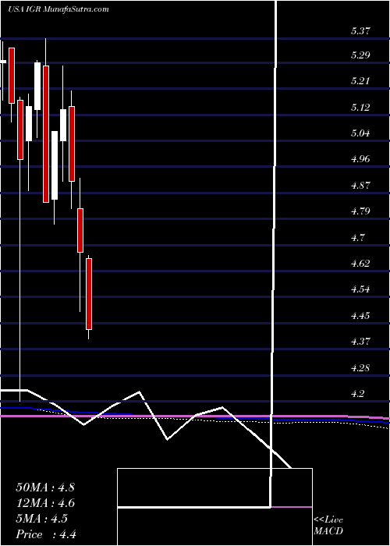Click the 5.12 price axis label

pos(360,108)
